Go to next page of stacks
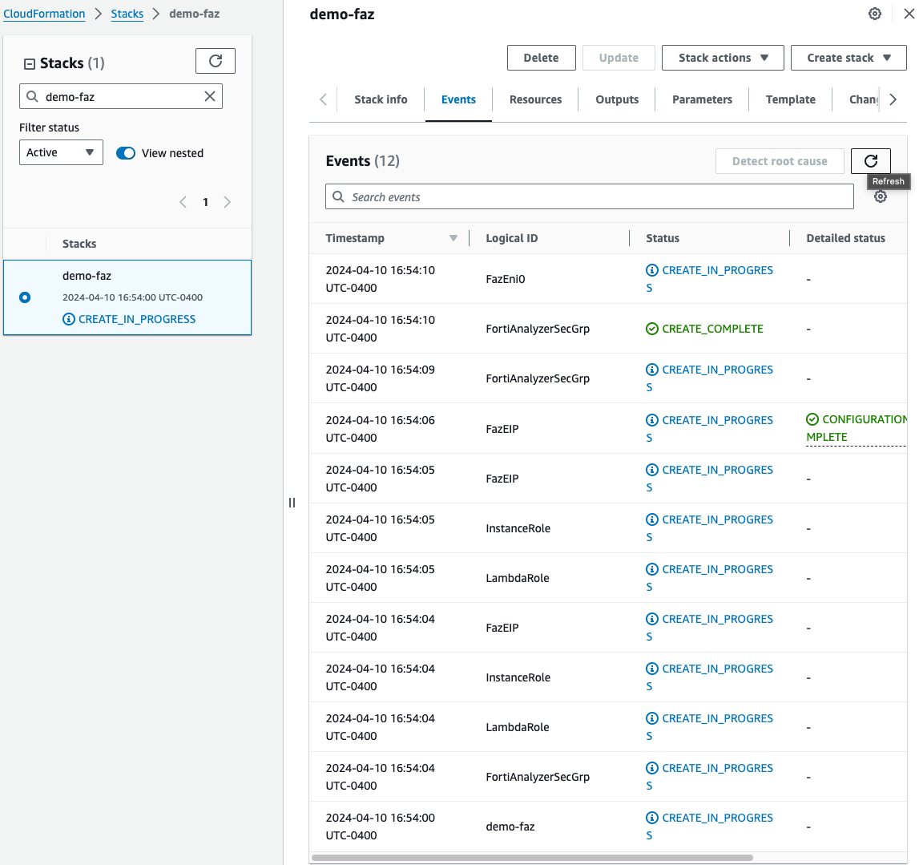This screenshot has height=865, width=919. pyautogui.click(x=228, y=202)
